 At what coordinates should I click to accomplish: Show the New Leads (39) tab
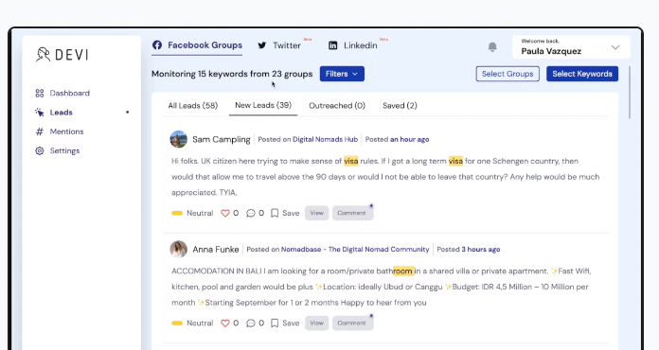point(263,105)
